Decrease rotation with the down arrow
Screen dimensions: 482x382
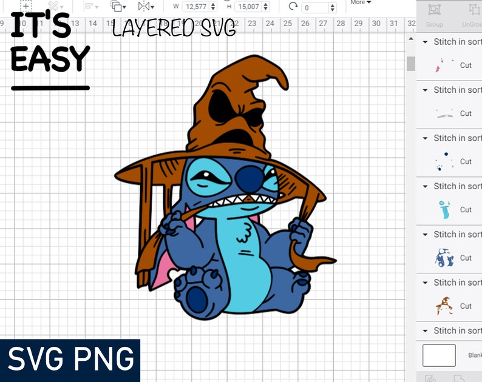tap(332, 10)
